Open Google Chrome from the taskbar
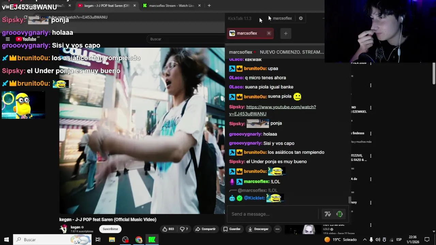436x245 pixels. point(139,240)
